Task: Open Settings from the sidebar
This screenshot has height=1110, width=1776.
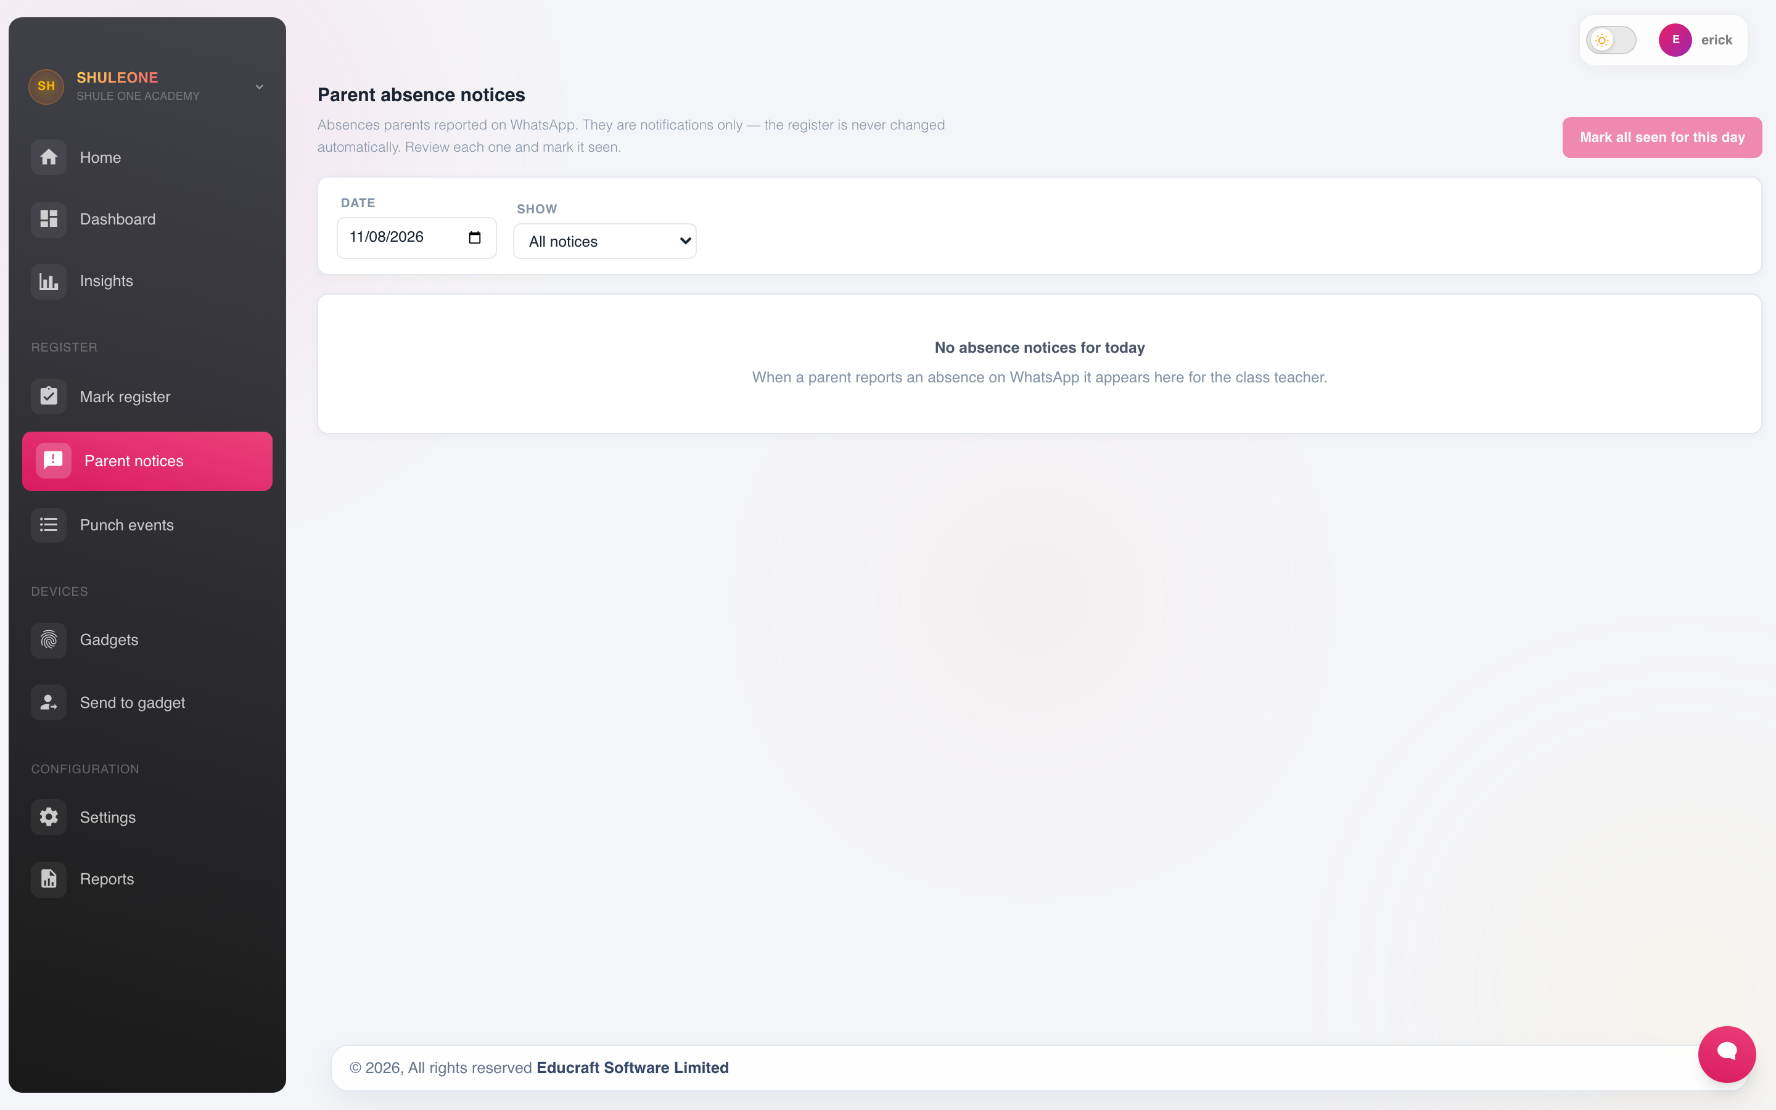Action: coord(147,817)
